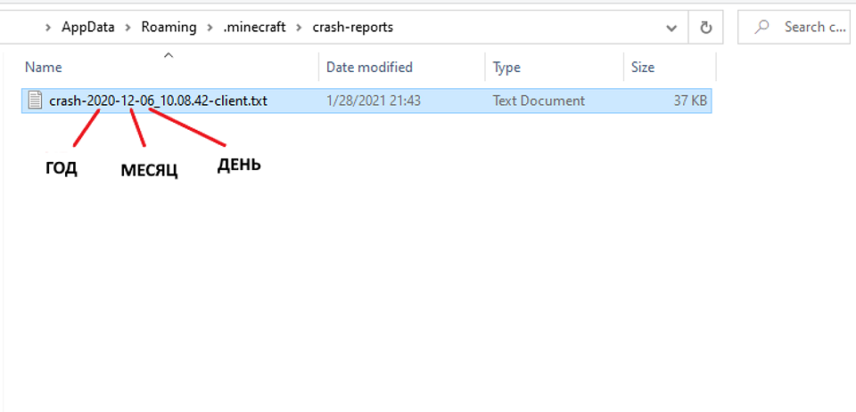This screenshot has height=412, width=856.
Task: Sort by Date modified column
Action: point(402,68)
